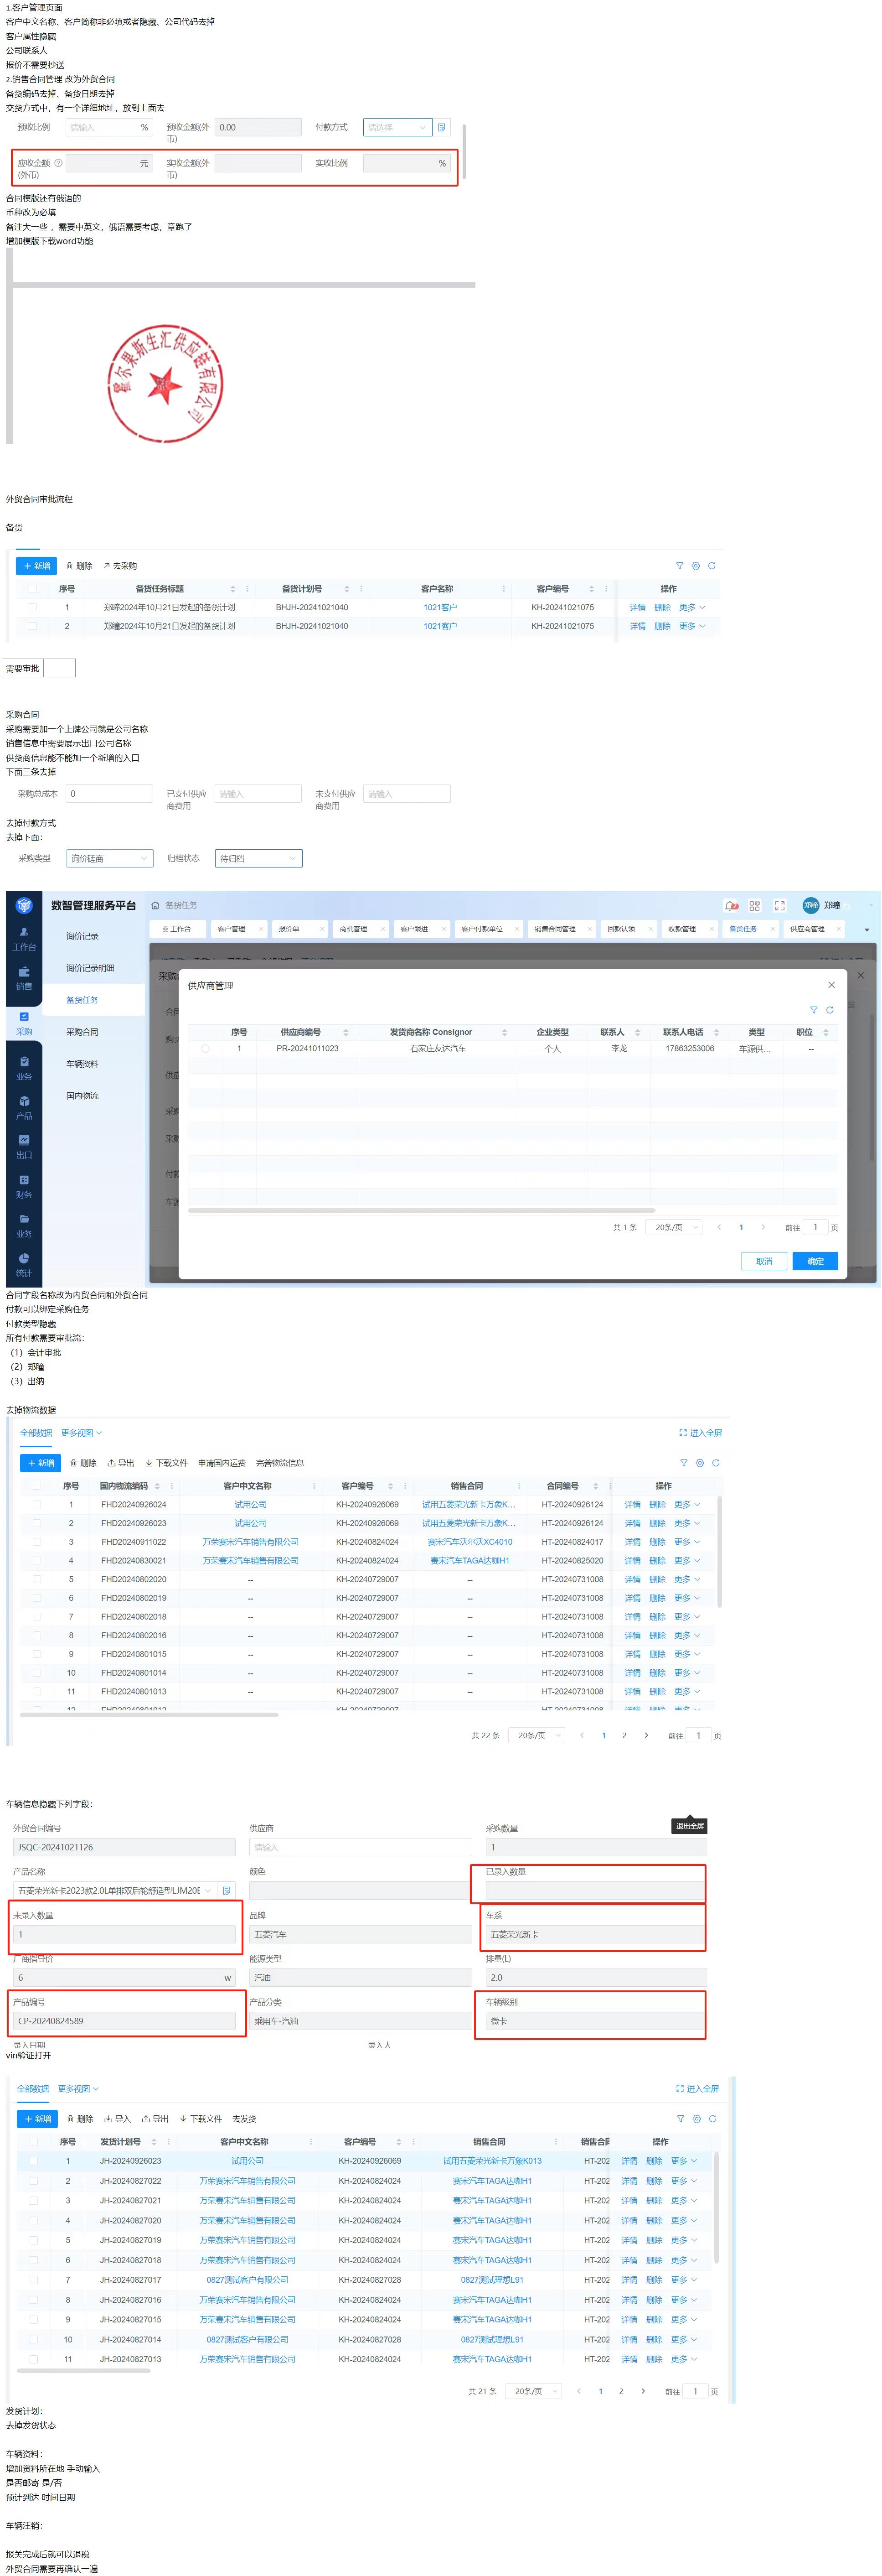The width and height of the screenshot is (882, 2576).
Task: Open 统计 module in the blue sidebar
Action: pos(24,1265)
